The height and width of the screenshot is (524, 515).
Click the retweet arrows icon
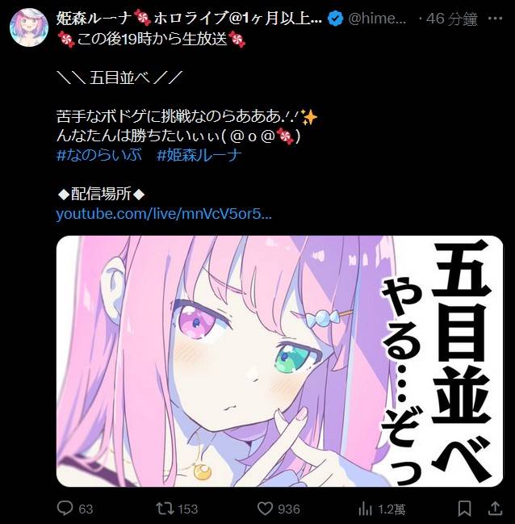click(165, 509)
